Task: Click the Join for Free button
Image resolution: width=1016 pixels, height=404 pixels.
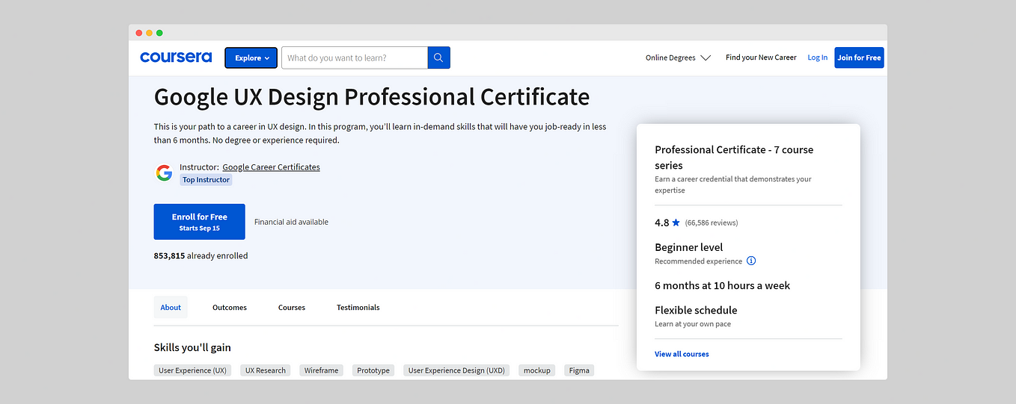Action: coord(859,58)
